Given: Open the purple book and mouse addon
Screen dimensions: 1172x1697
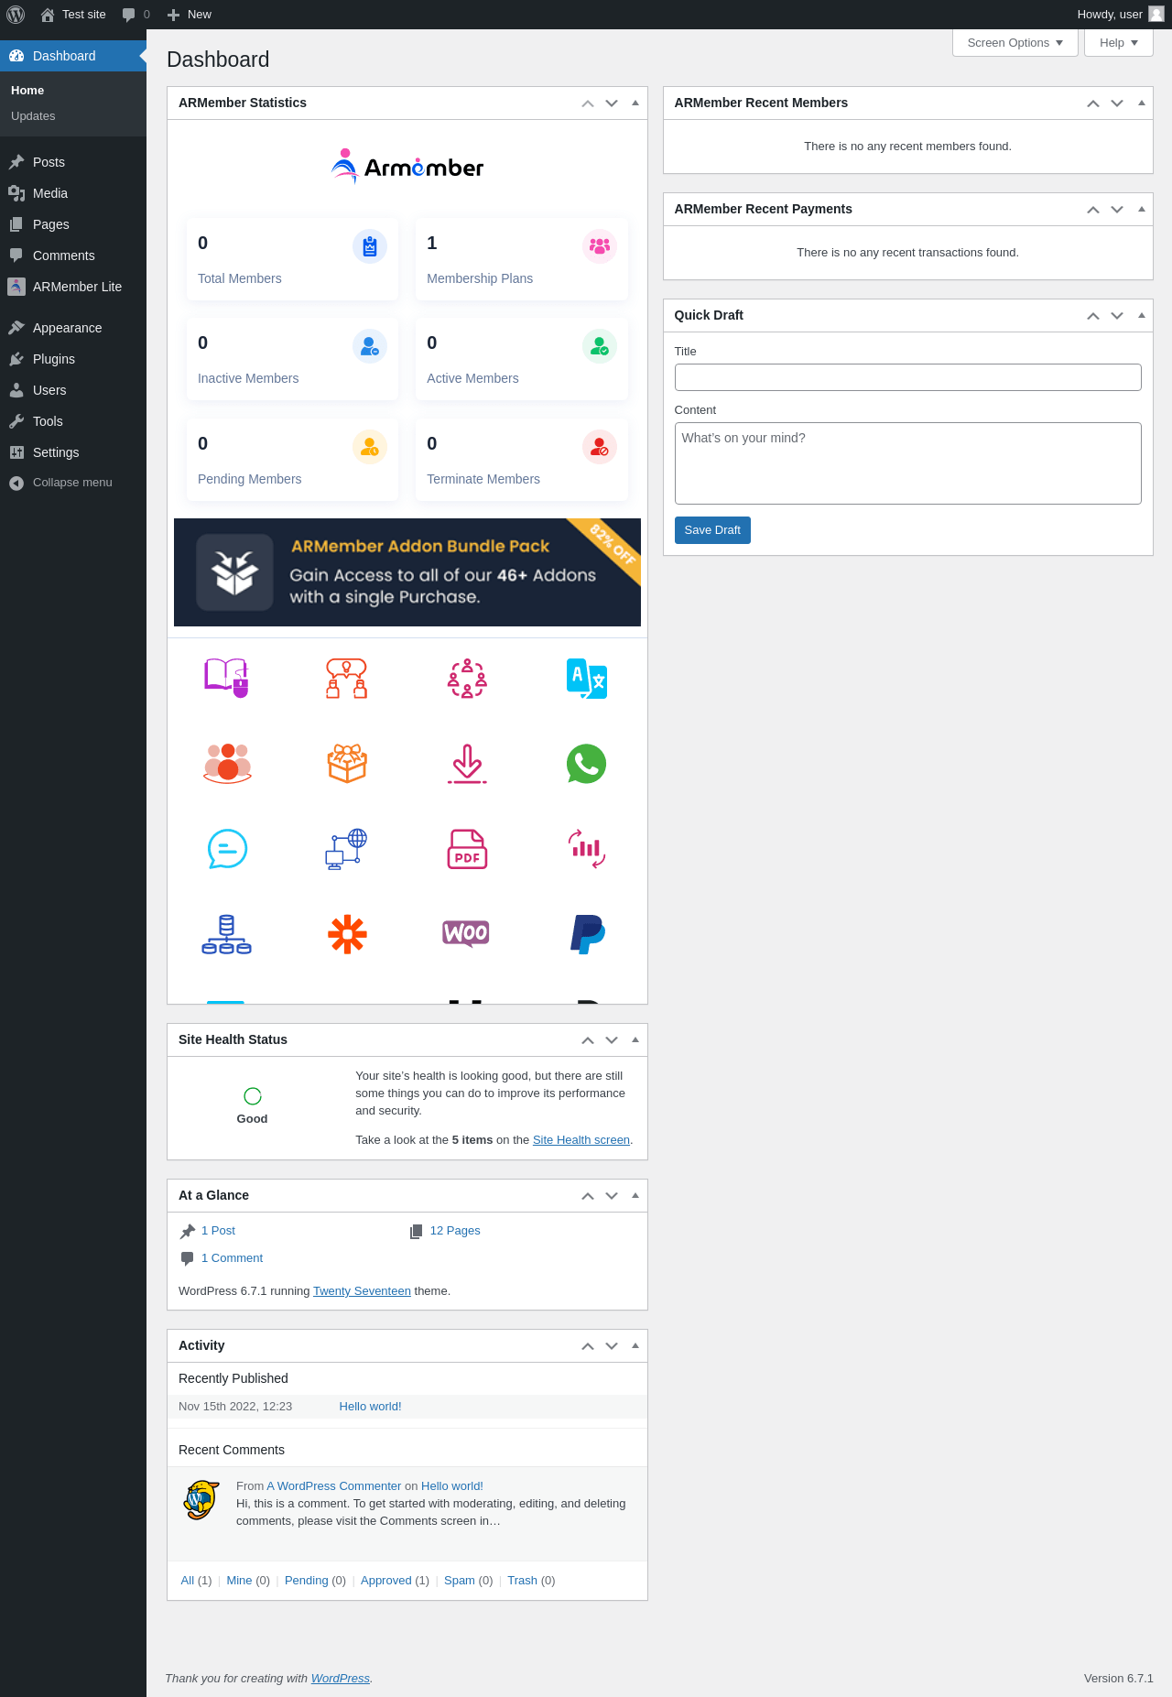Looking at the screenshot, I should (x=227, y=678).
